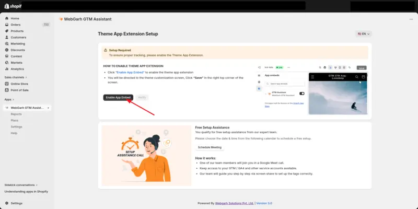Expand the Sales channels section
Screen dimensions: 418x209
tap(16, 77)
